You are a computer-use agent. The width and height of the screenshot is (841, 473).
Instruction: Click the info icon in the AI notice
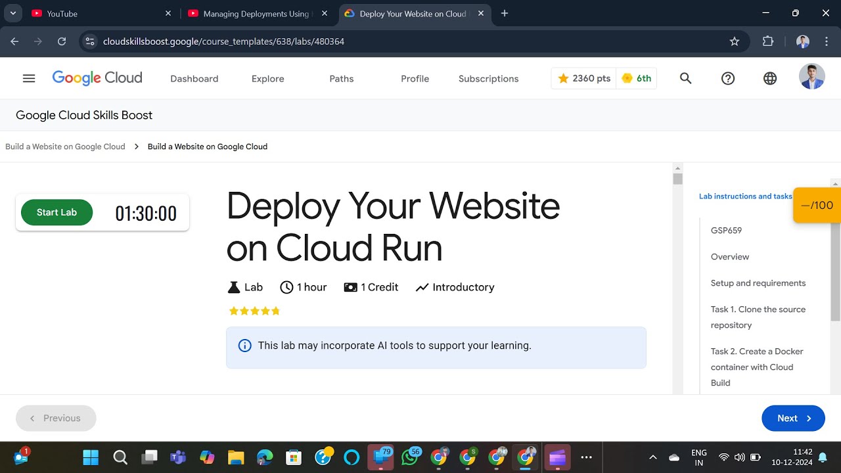pyautogui.click(x=244, y=346)
